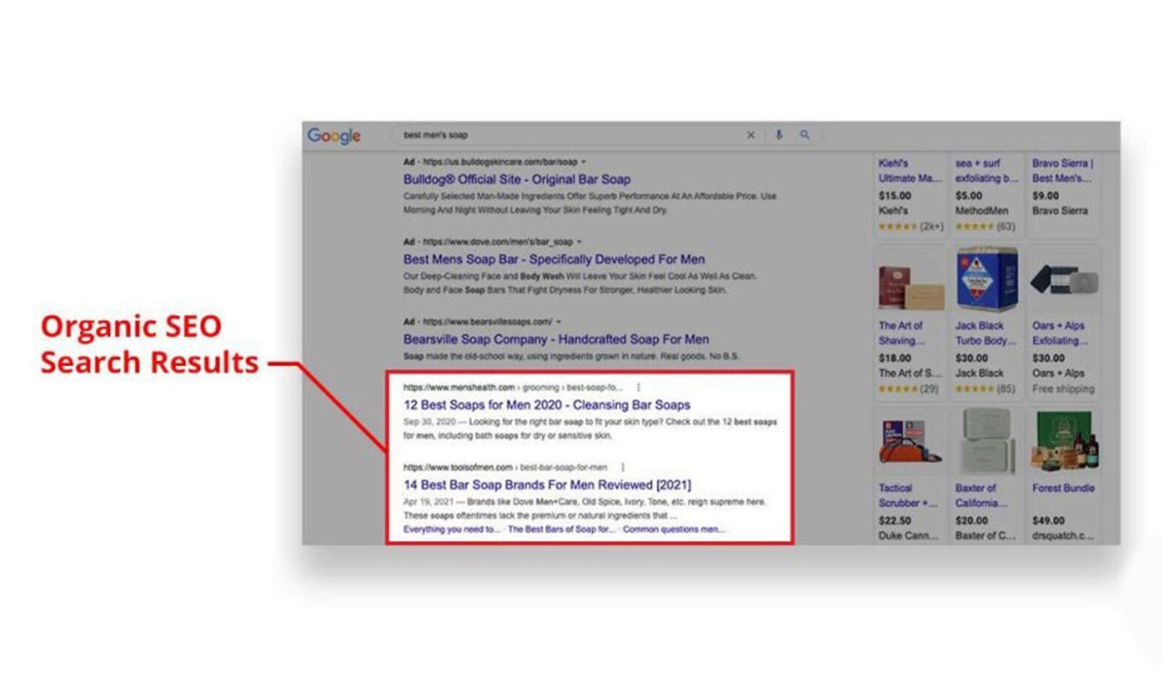View Tactical Scrubber product image
This screenshot has height=697, width=1162.
tap(911, 441)
